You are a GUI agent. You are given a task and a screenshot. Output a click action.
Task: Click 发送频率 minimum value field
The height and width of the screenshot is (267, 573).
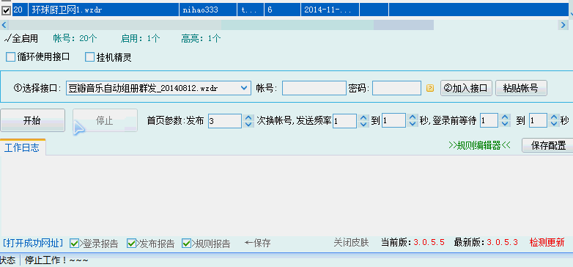[x=344, y=121]
